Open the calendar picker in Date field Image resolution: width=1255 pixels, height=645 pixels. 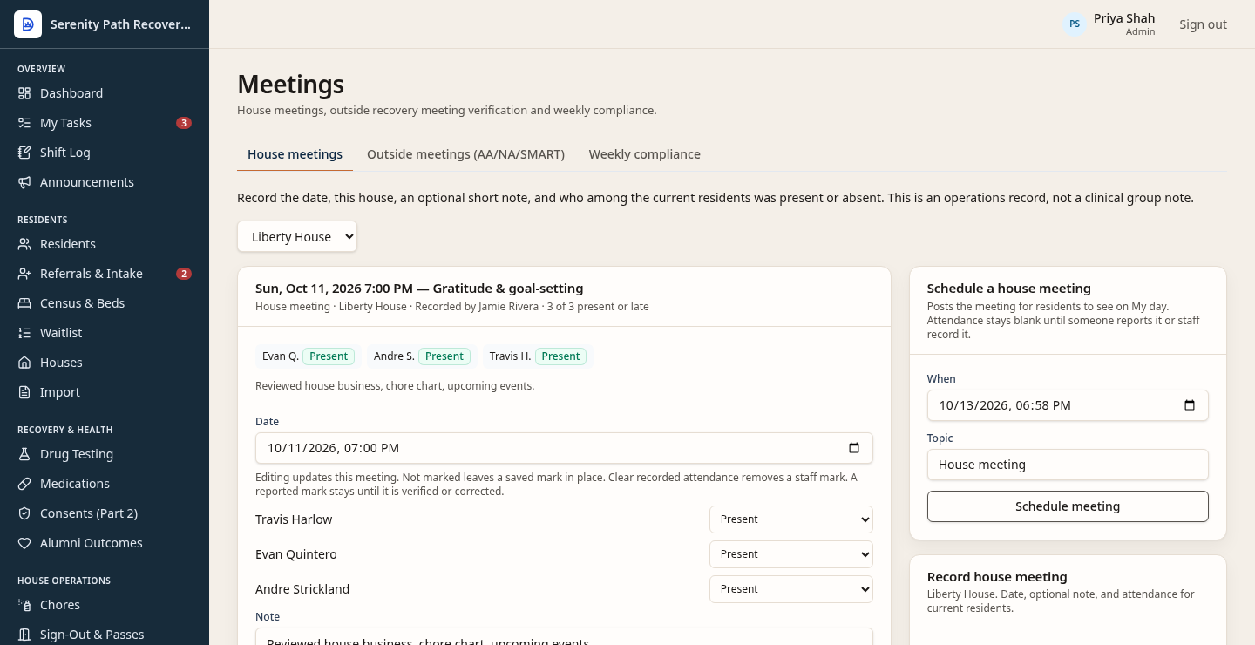[854, 448]
